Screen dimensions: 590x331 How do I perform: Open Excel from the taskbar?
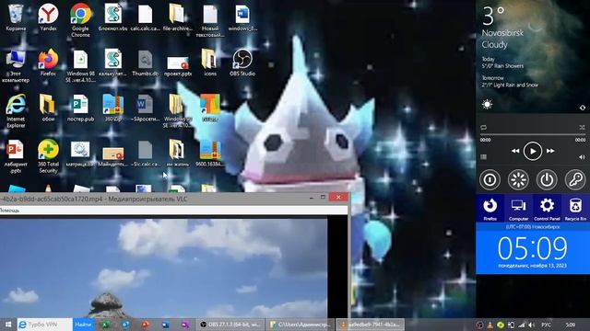tap(106, 325)
